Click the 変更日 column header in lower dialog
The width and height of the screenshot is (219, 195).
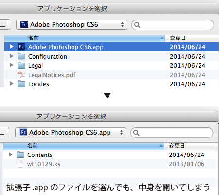coord(191,146)
